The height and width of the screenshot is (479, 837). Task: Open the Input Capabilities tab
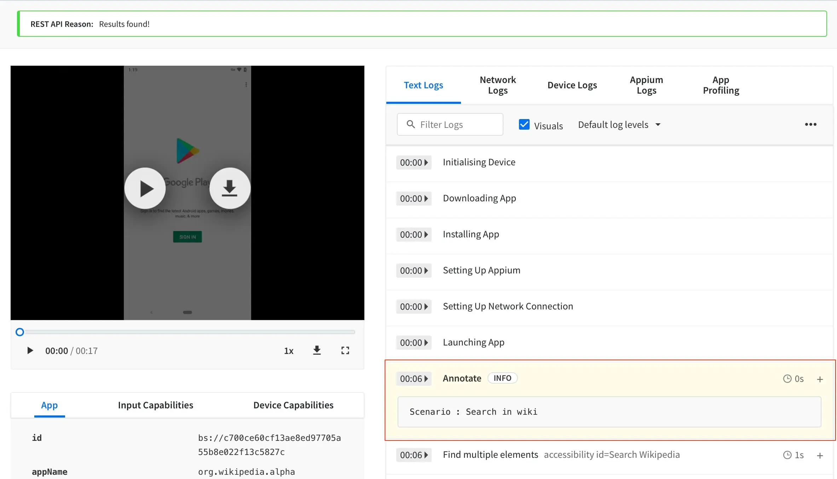155,405
